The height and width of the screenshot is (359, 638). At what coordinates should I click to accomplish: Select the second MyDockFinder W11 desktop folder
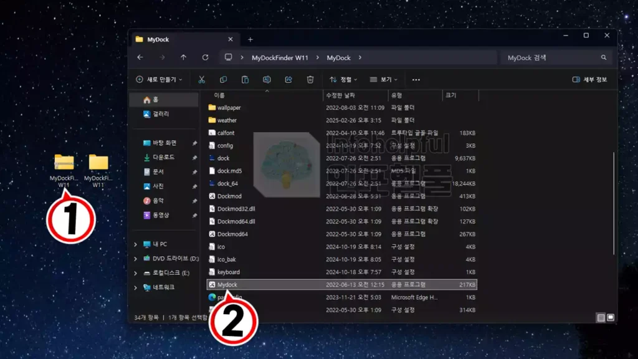tap(98, 171)
